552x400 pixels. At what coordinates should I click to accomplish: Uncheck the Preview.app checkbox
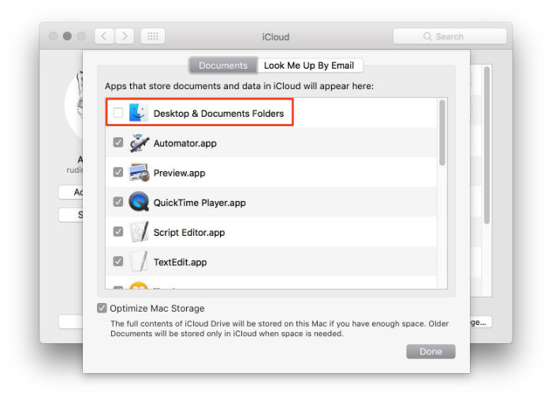point(118,173)
